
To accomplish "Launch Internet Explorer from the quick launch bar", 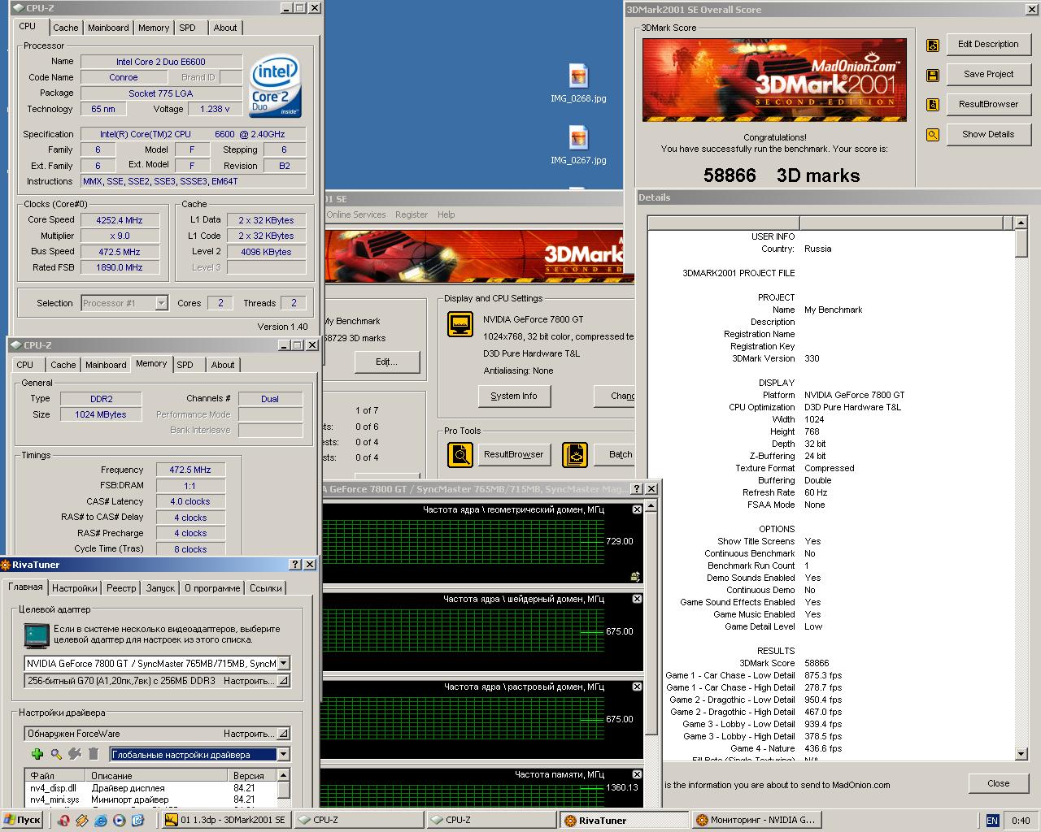I will 101,821.
